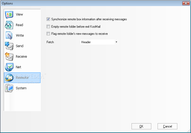Screen dimensions: 191x133
Task: Select the System options label
Action: (x=21, y=88)
